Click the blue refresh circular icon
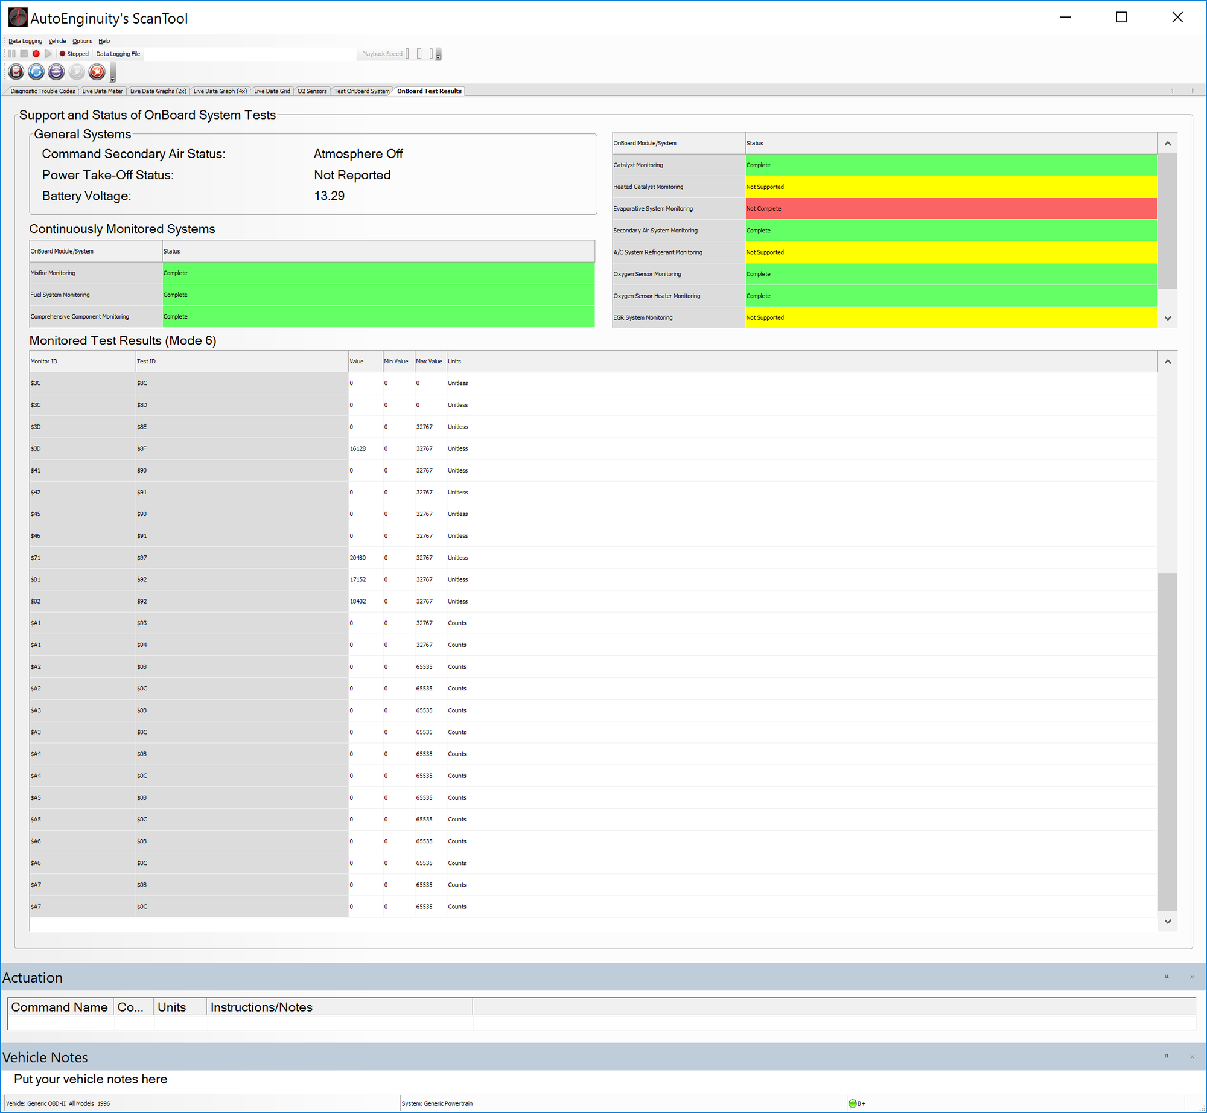Image resolution: width=1207 pixels, height=1113 pixels. point(36,72)
